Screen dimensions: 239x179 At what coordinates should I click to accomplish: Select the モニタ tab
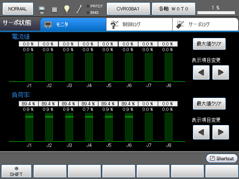click(x=73, y=25)
